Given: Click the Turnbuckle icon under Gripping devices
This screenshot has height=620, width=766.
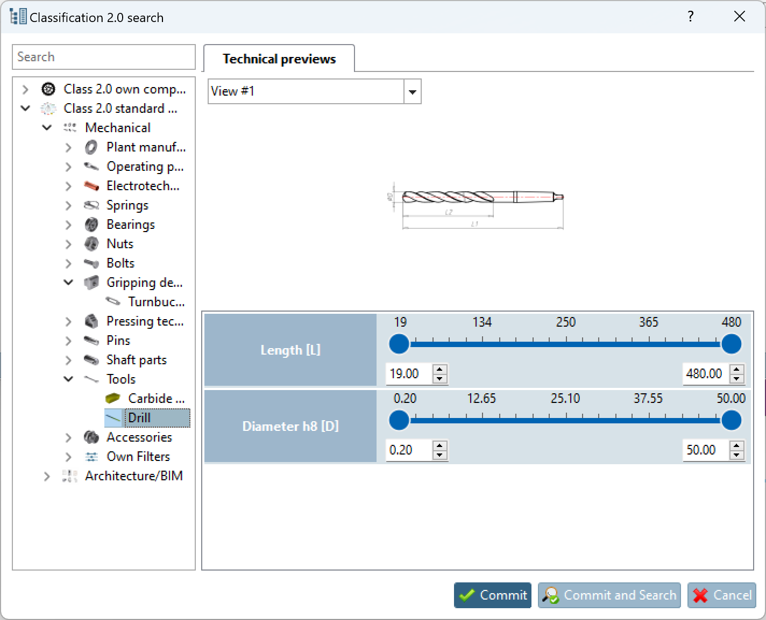Looking at the screenshot, I should 114,301.
